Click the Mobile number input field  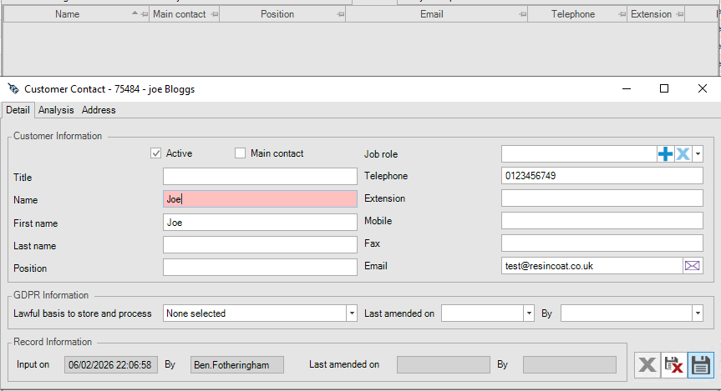coord(602,221)
